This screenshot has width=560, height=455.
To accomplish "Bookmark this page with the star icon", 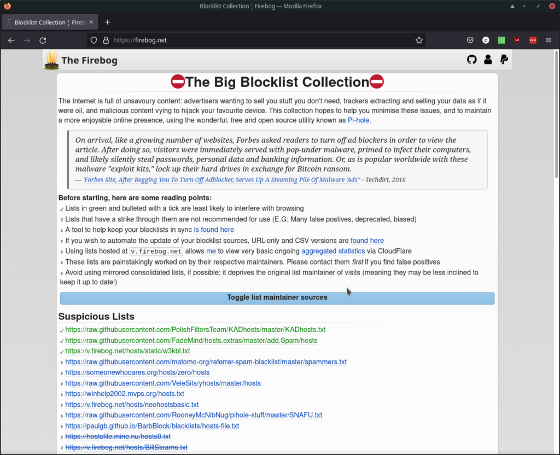I will click(419, 40).
